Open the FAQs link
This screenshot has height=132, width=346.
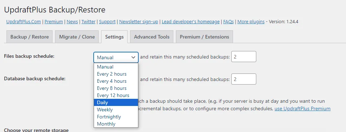click(x=228, y=22)
